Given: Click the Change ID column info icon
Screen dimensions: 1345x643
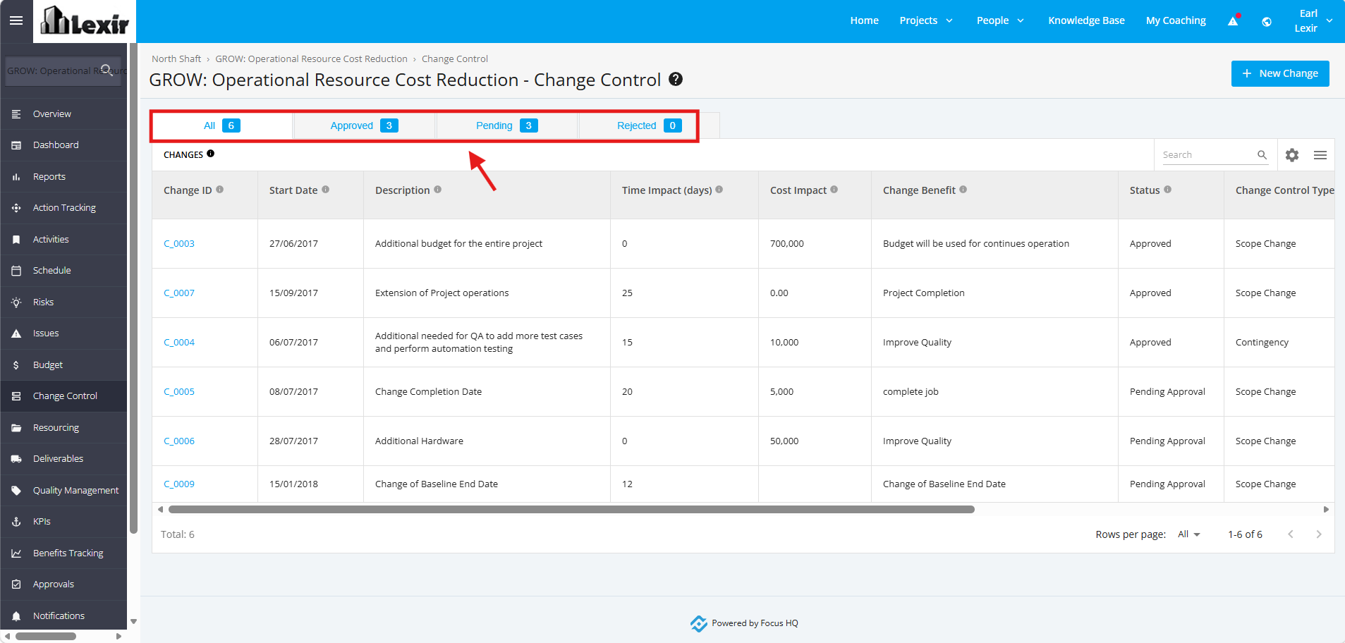Looking at the screenshot, I should (x=219, y=190).
